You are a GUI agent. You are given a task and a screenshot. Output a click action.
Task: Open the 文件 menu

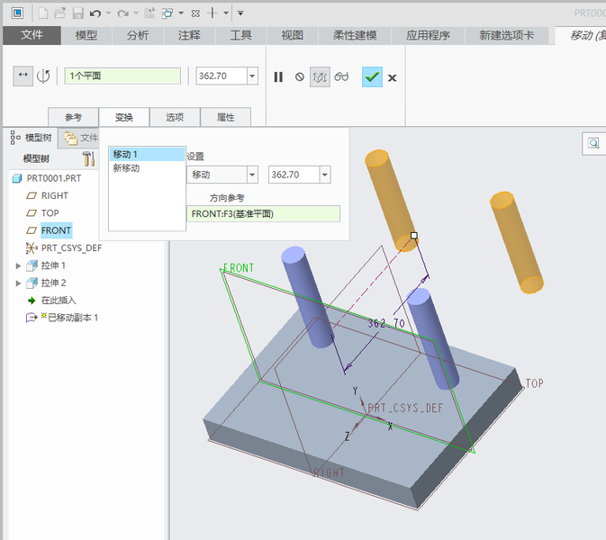coord(32,35)
